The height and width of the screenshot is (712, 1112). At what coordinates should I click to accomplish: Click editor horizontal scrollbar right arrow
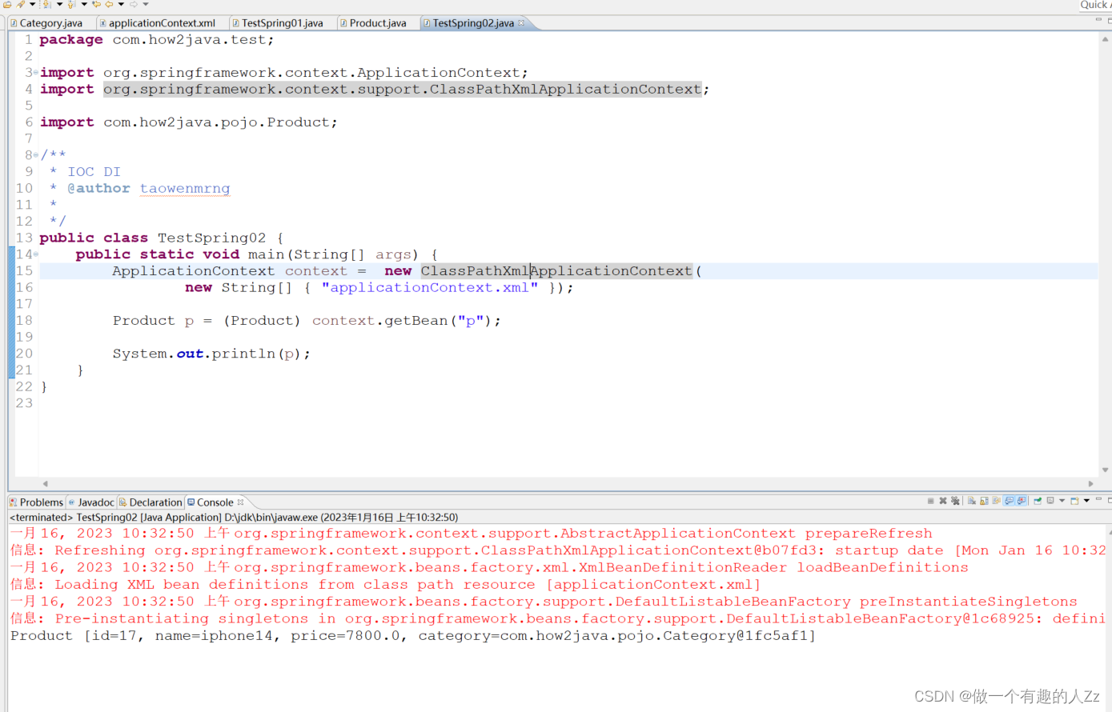pyautogui.click(x=1091, y=483)
